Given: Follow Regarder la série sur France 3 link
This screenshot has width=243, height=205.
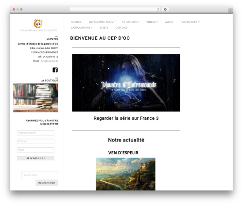Looking at the screenshot, I should click(x=126, y=118).
